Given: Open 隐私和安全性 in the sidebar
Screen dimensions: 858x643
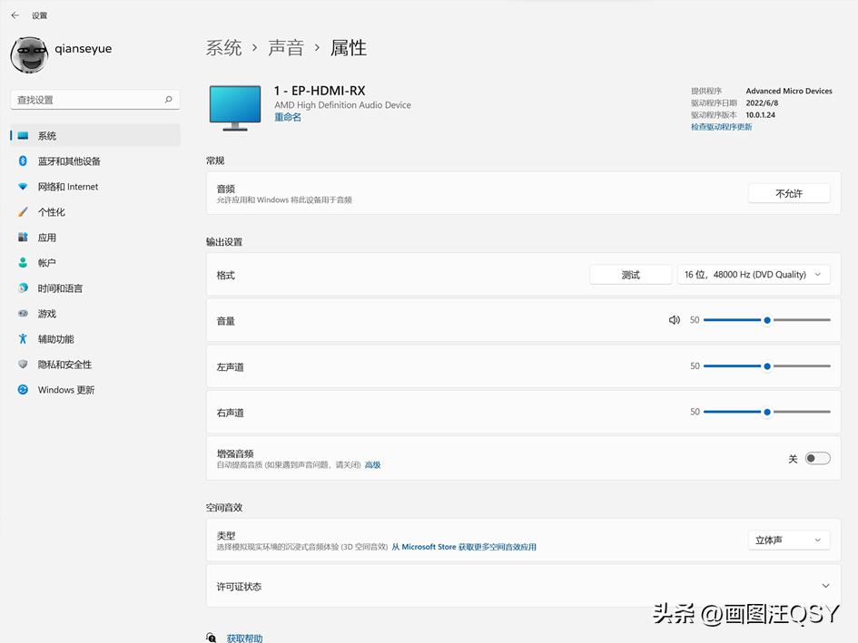Looking at the screenshot, I should 64,365.
